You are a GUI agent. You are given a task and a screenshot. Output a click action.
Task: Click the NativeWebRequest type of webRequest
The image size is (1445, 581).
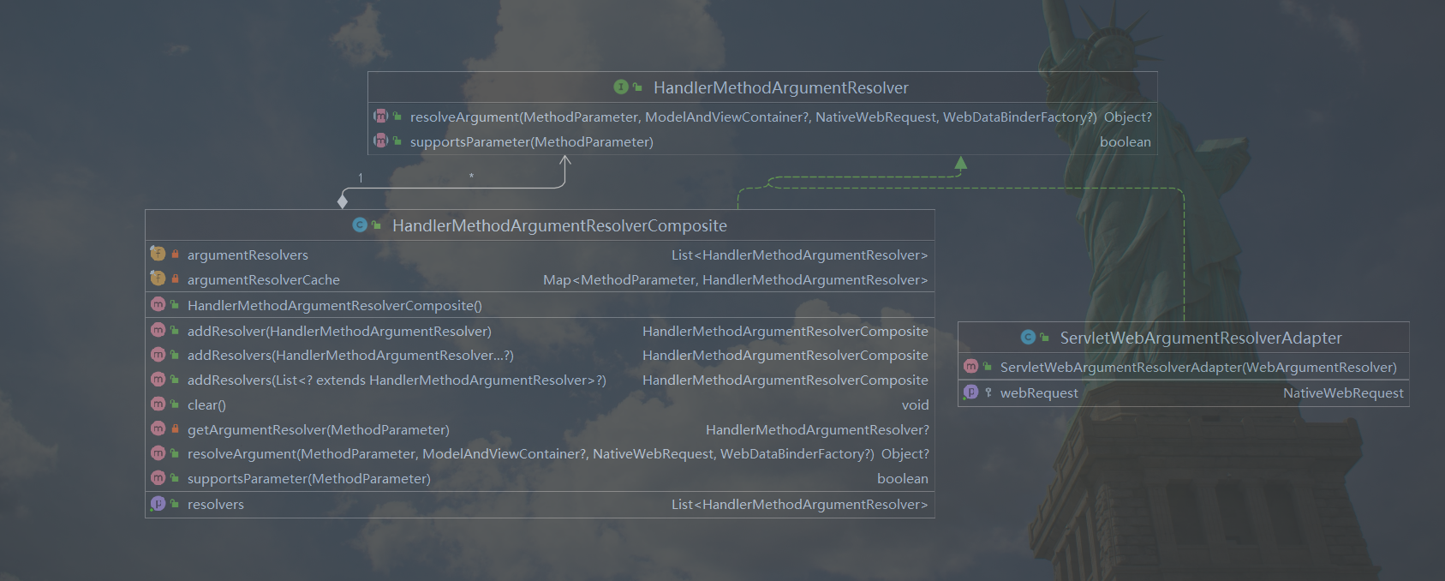pos(1342,392)
